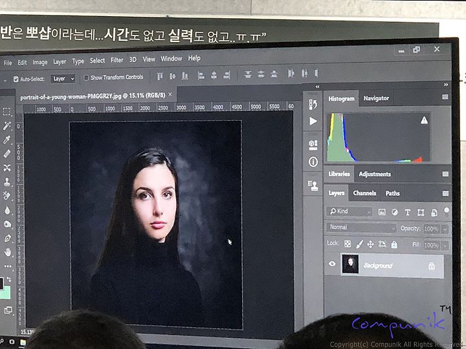
Task: Toggle adjustment layers filter icon
Action: (x=395, y=212)
